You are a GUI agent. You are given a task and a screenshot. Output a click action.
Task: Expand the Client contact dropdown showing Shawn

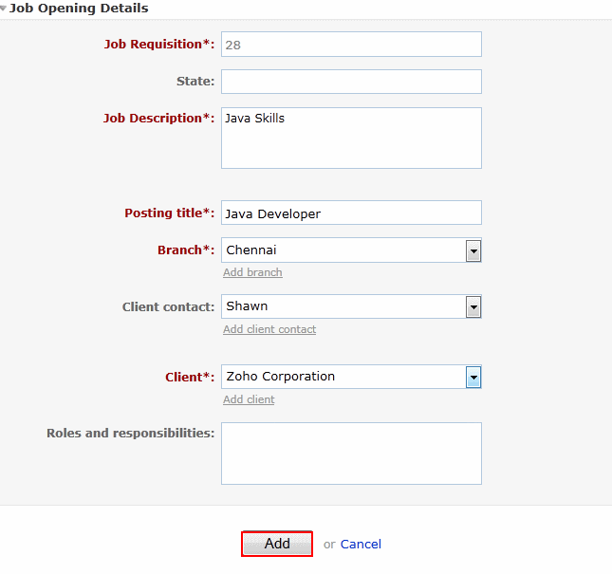(473, 306)
